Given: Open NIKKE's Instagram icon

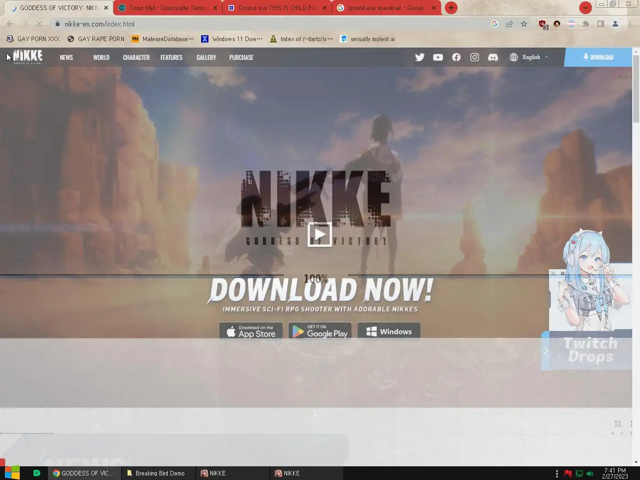Looking at the screenshot, I should tap(475, 57).
